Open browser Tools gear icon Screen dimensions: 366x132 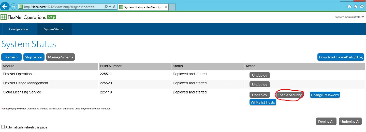click(x=362, y=7)
